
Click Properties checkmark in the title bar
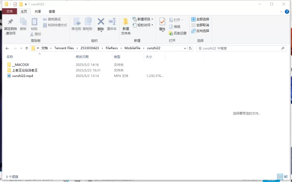coord(15,4)
